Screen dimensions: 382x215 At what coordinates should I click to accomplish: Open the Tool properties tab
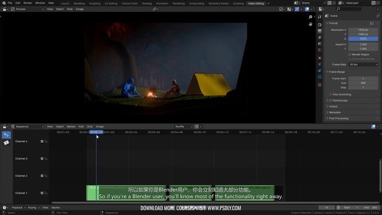pyautogui.click(x=320, y=17)
